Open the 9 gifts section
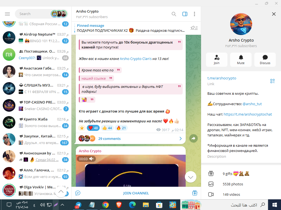The height and width of the screenshot is (210, 281). [241, 174]
